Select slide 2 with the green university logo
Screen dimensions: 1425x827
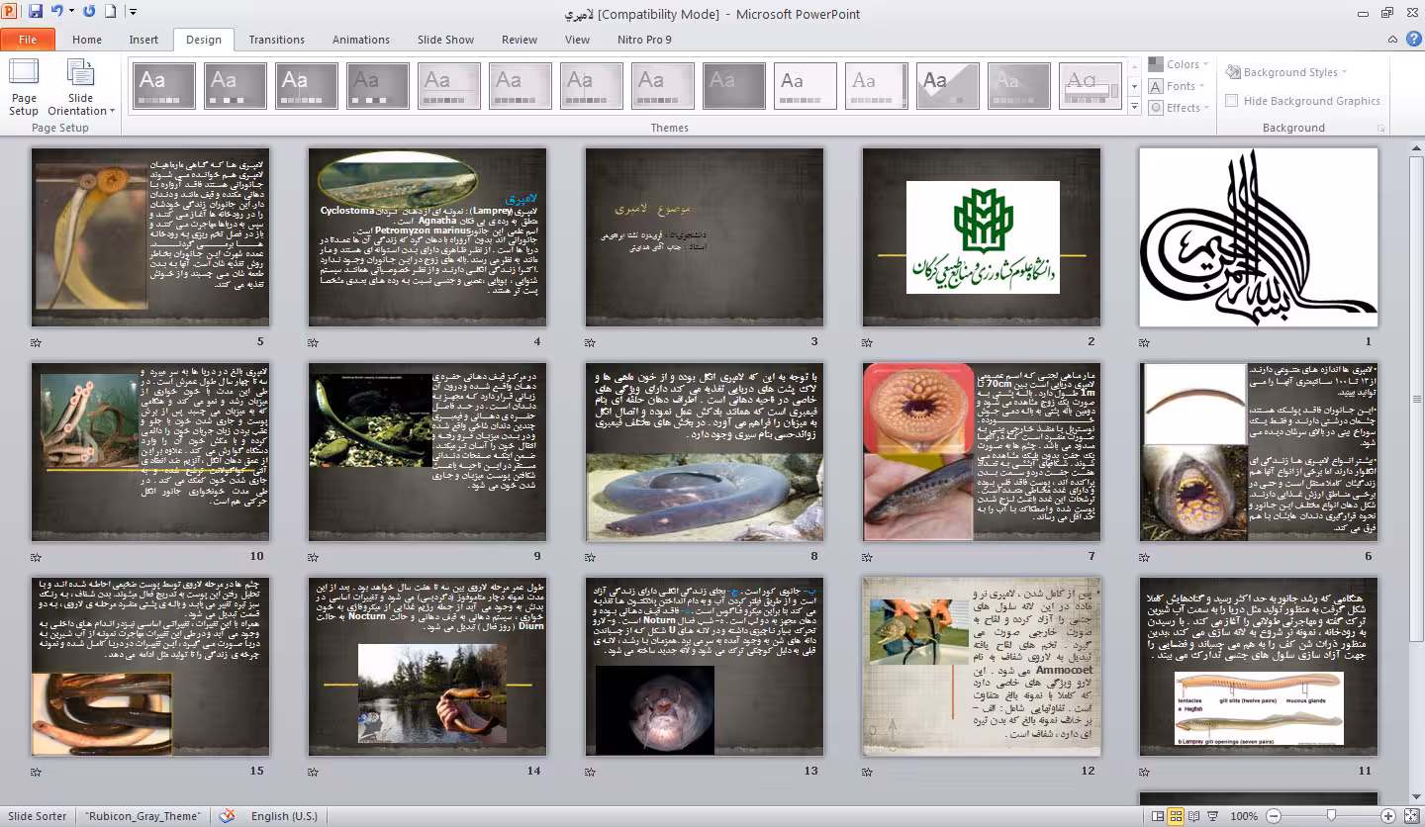coord(982,237)
